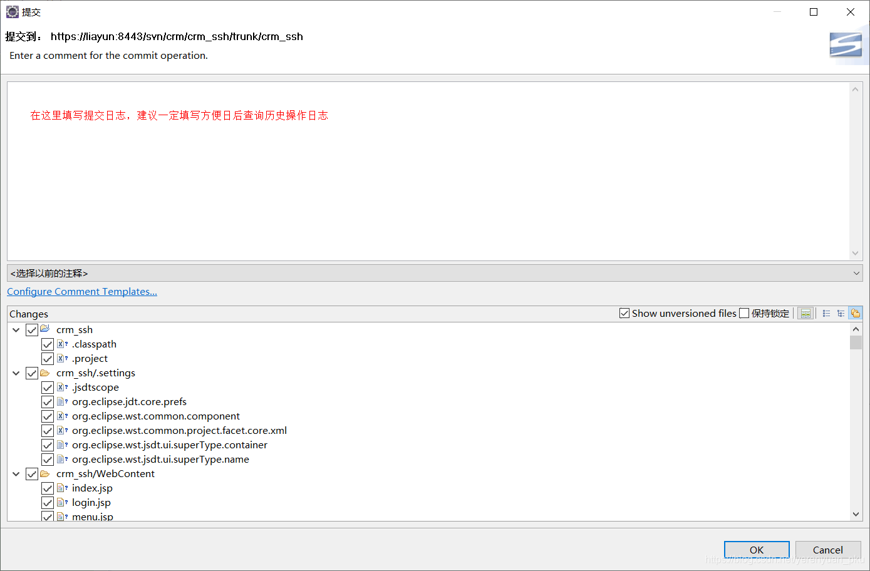Image resolution: width=870 pixels, height=571 pixels.
Task: Select the .classpath file name
Action: pos(94,344)
